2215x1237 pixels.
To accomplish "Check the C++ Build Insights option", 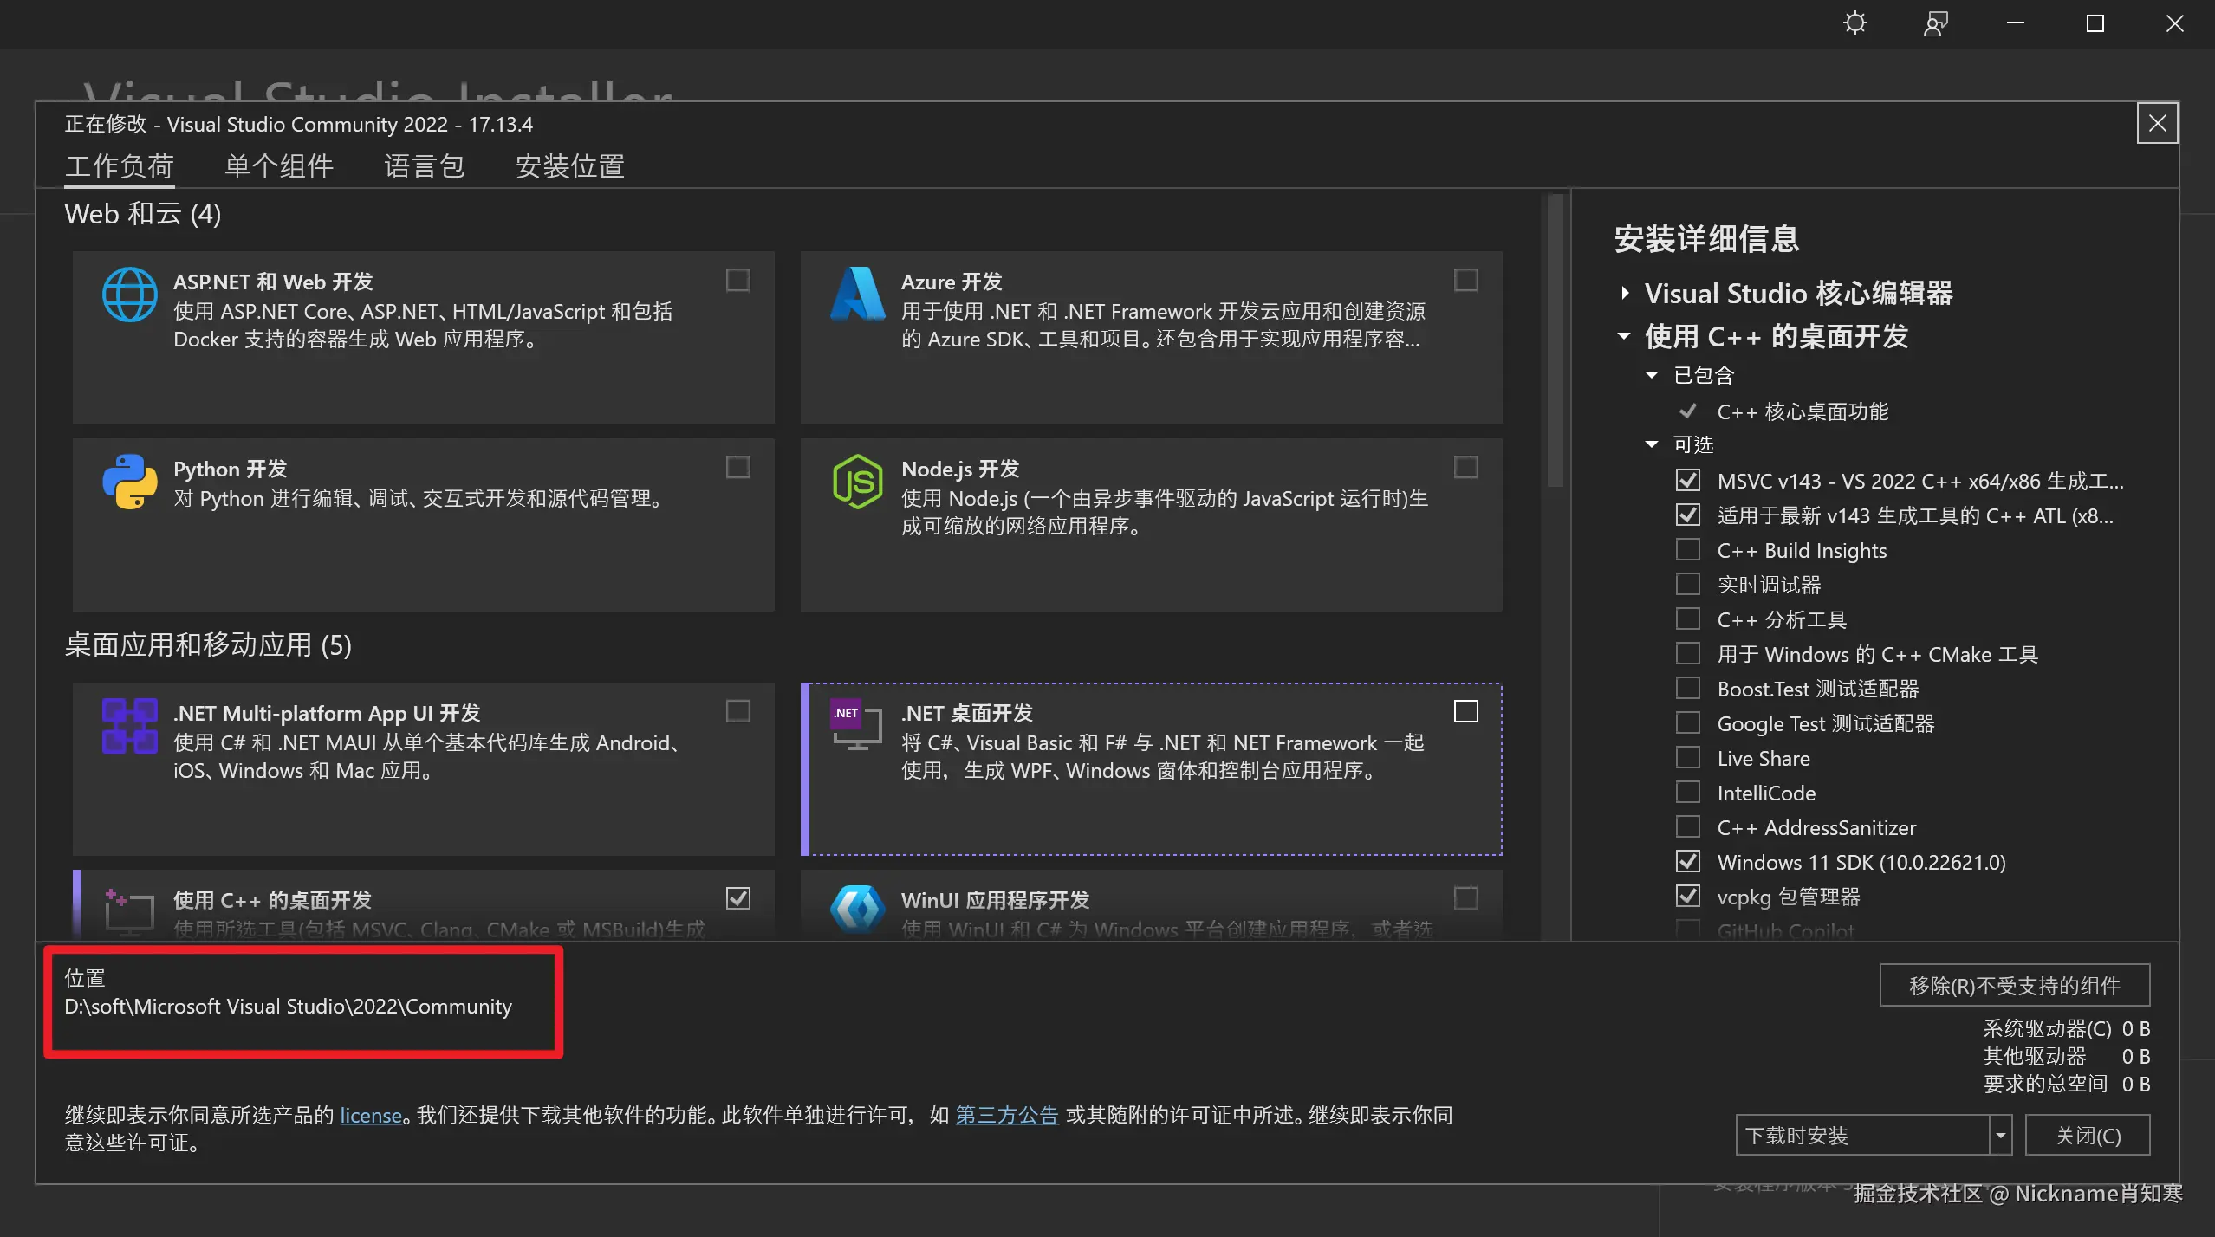I will click(1688, 549).
